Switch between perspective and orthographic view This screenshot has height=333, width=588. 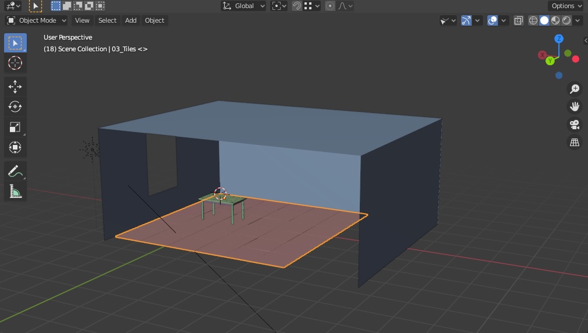pos(575,143)
